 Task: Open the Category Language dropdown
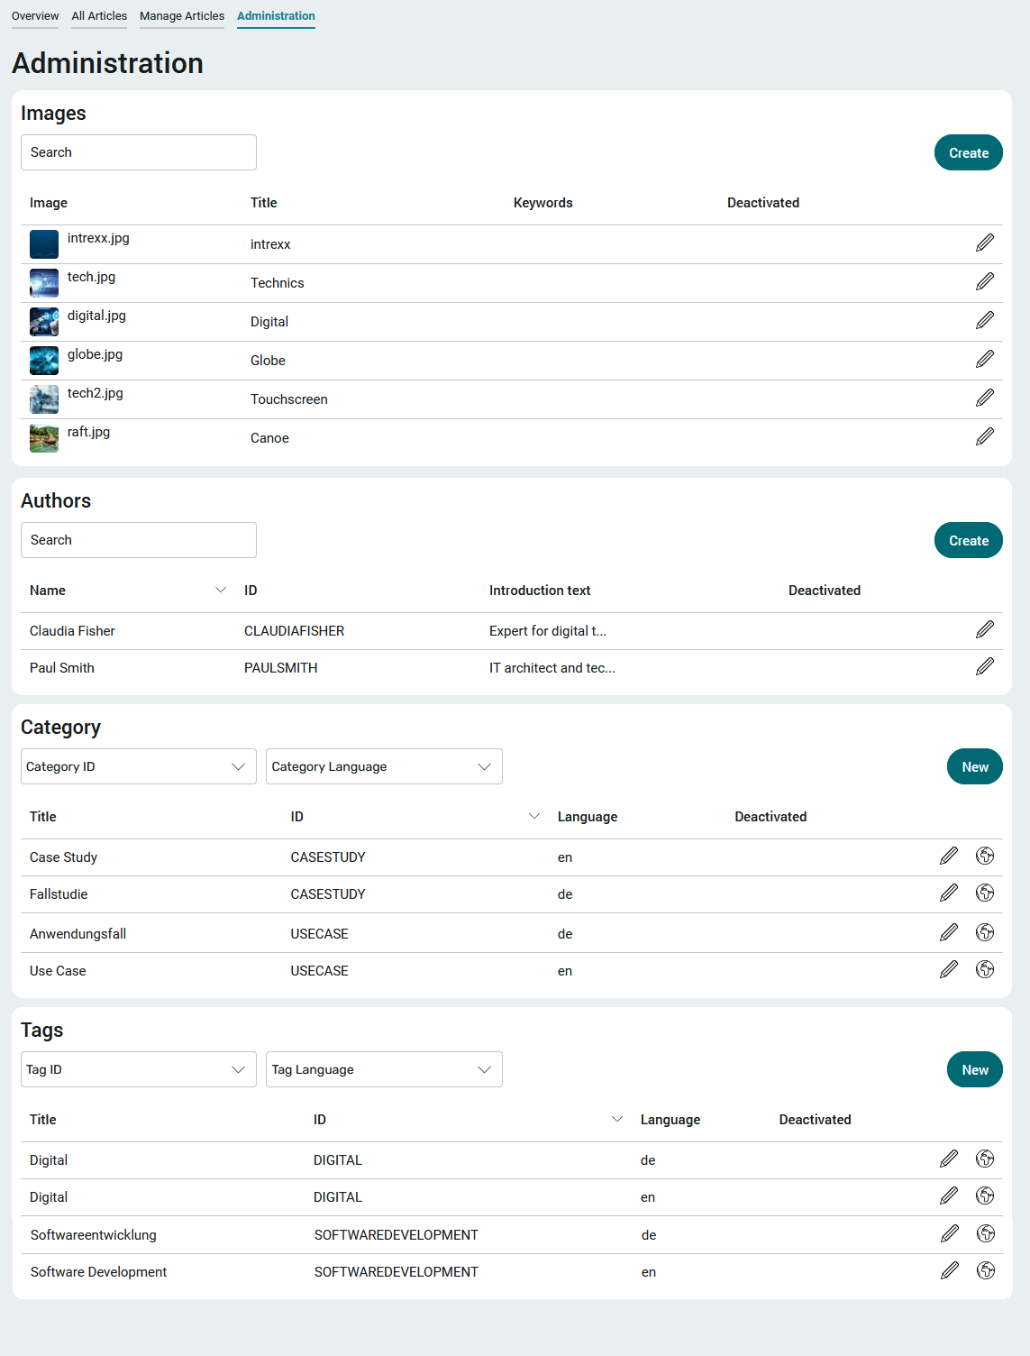[x=384, y=766]
